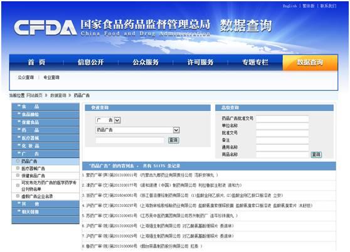Open record 5 苏药广审 江苏吴中医药集团

162,216
